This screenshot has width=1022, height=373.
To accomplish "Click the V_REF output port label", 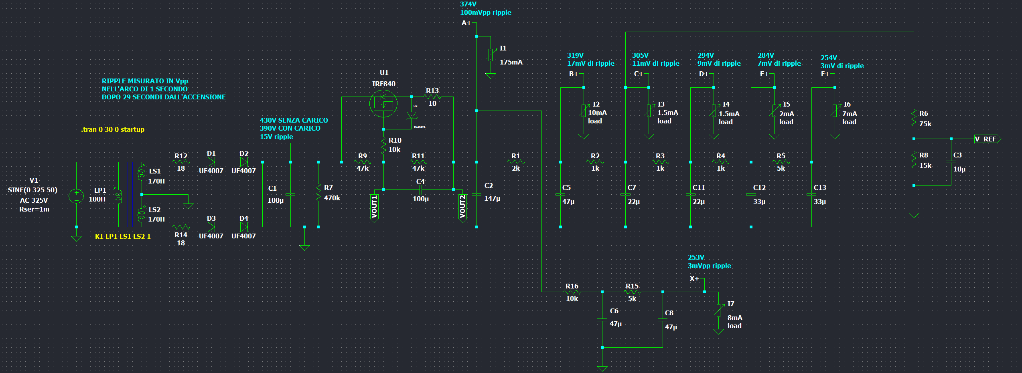I will 988,139.
